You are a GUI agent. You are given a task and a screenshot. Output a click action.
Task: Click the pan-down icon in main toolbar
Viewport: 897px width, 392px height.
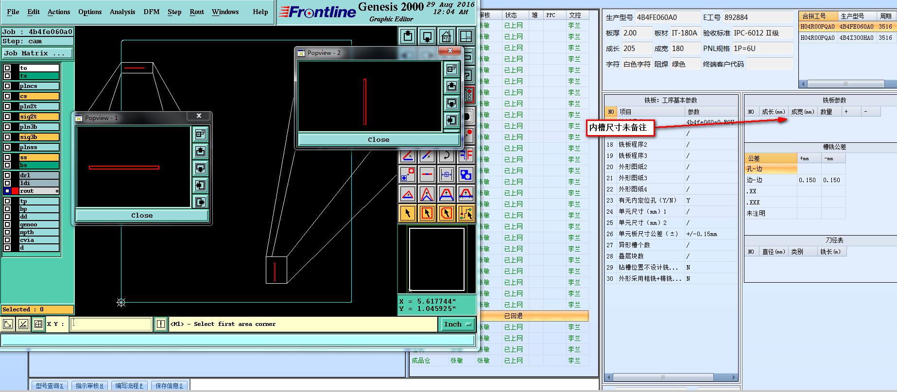coord(427,36)
